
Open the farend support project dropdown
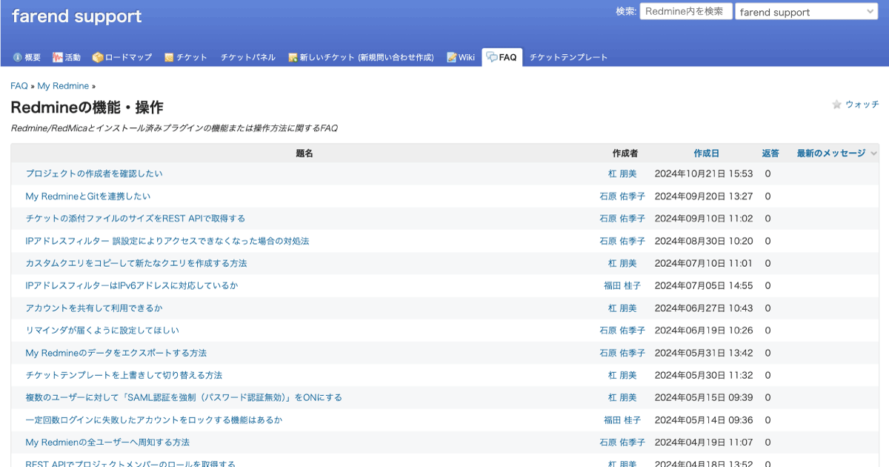pyautogui.click(x=807, y=12)
